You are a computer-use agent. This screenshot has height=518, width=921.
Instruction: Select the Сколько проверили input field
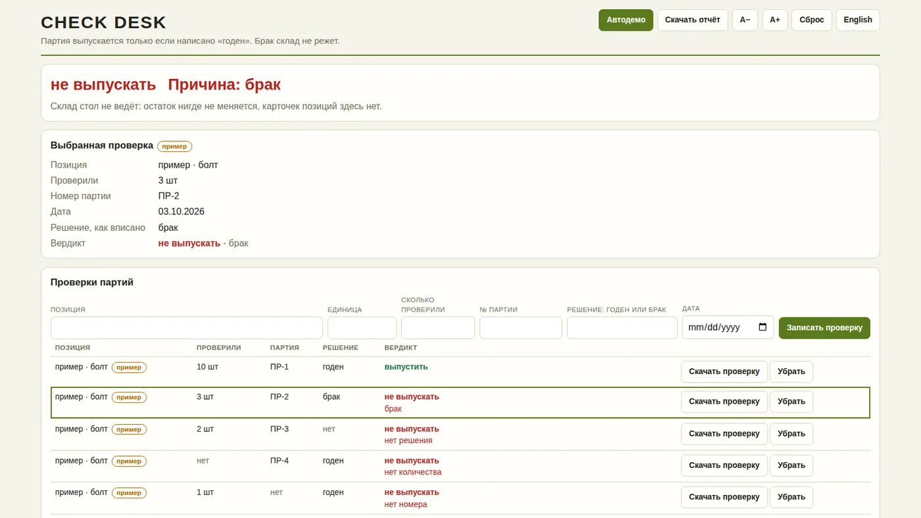tap(438, 328)
